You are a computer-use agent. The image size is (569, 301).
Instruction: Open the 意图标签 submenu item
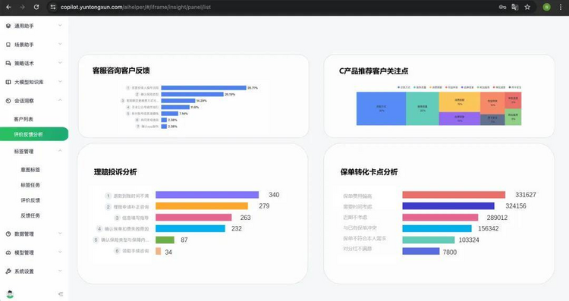click(30, 170)
